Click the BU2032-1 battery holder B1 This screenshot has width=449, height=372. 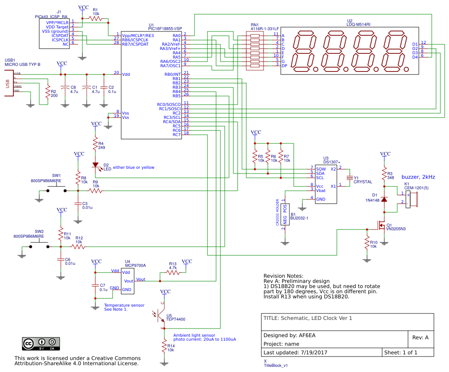point(285,214)
